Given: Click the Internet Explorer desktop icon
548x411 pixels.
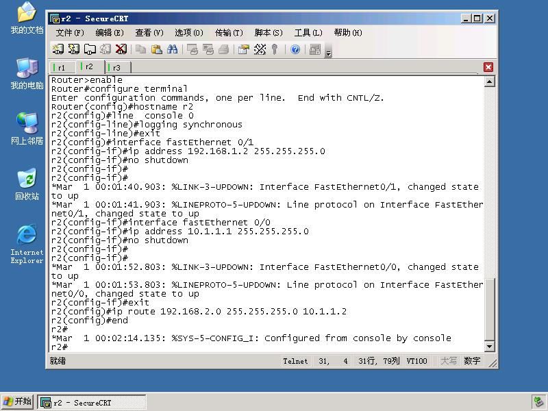Looking at the screenshot, I should [27, 244].
